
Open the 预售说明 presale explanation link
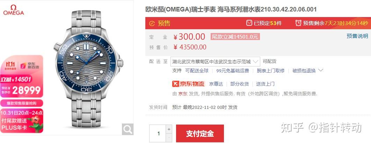point(357,36)
